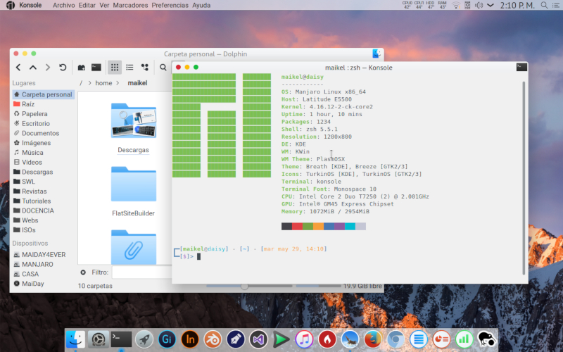The height and width of the screenshot is (352, 563).
Task: Click the Finder icon in Dolphin title bar
Action: point(377,54)
